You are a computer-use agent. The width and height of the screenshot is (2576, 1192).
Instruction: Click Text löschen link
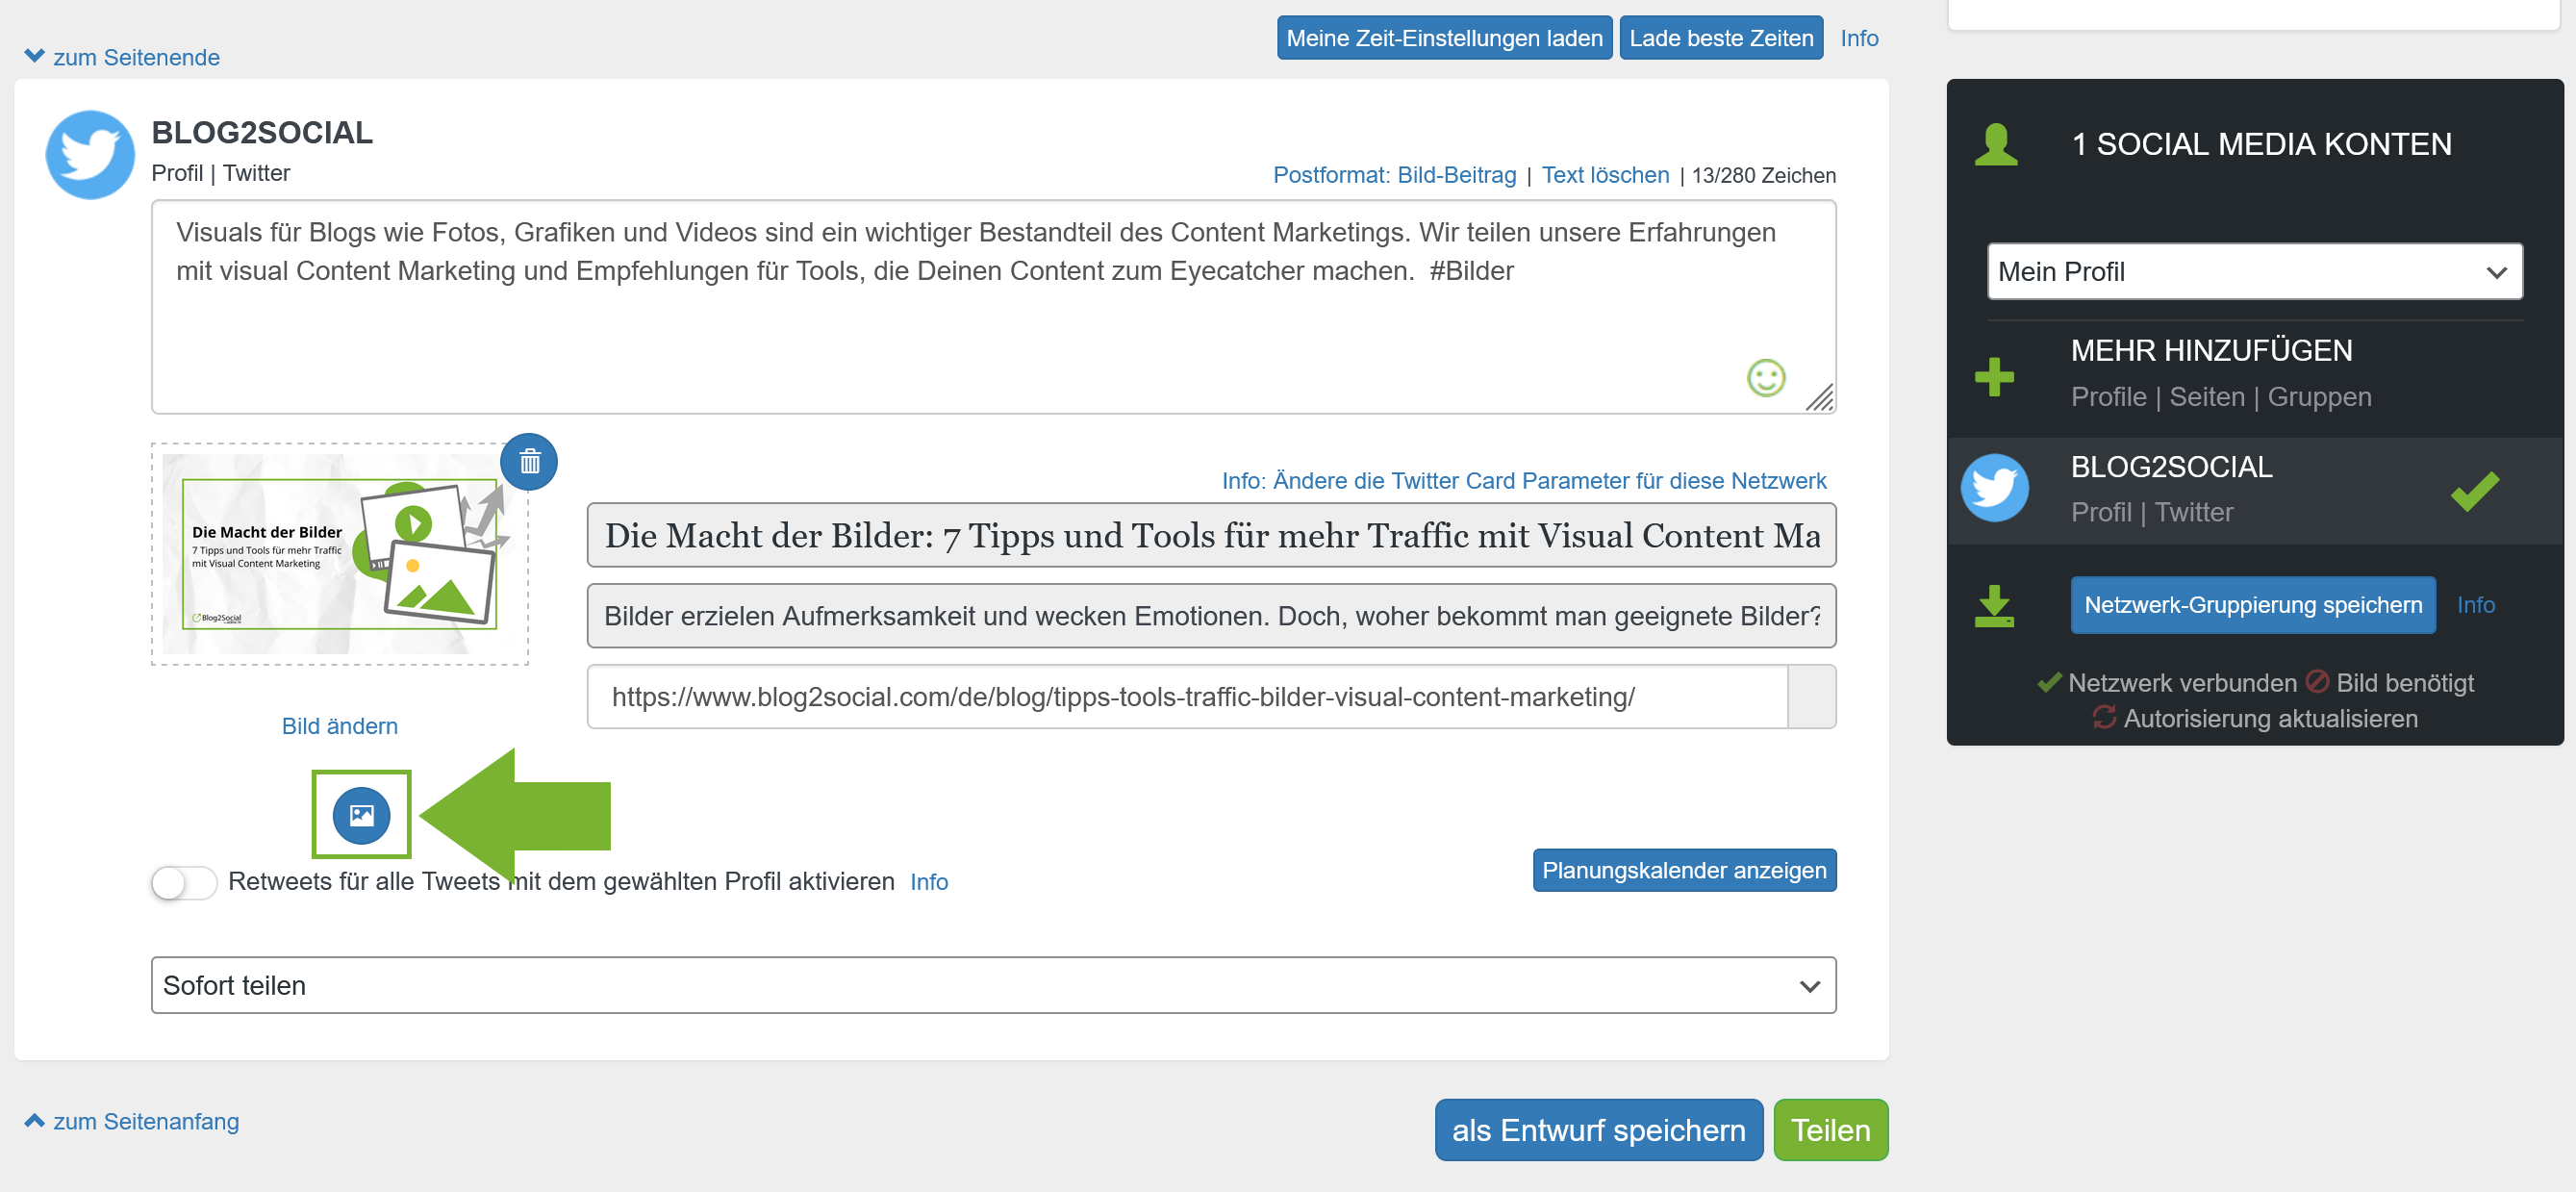point(1605,175)
